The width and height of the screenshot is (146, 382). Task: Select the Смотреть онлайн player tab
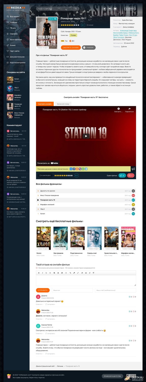point(45,104)
